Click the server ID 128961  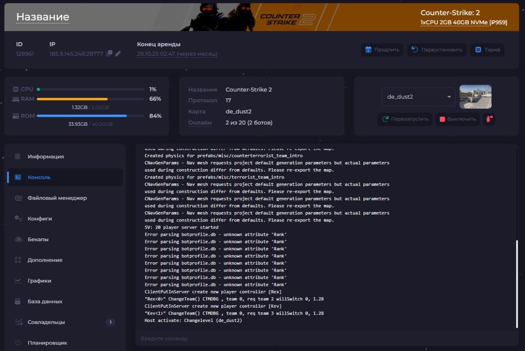coord(25,54)
